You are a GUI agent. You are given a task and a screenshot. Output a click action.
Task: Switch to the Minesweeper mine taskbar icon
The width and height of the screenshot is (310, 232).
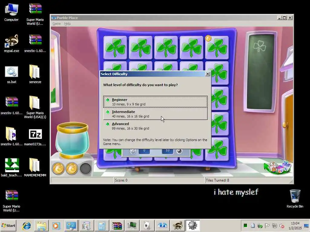[x=193, y=225]
